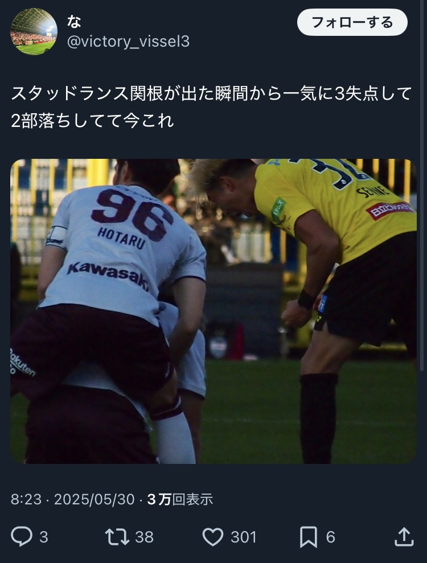Like the tweet with the heart icon
Viewport: 427px width, 563px height.
[213, 537]
